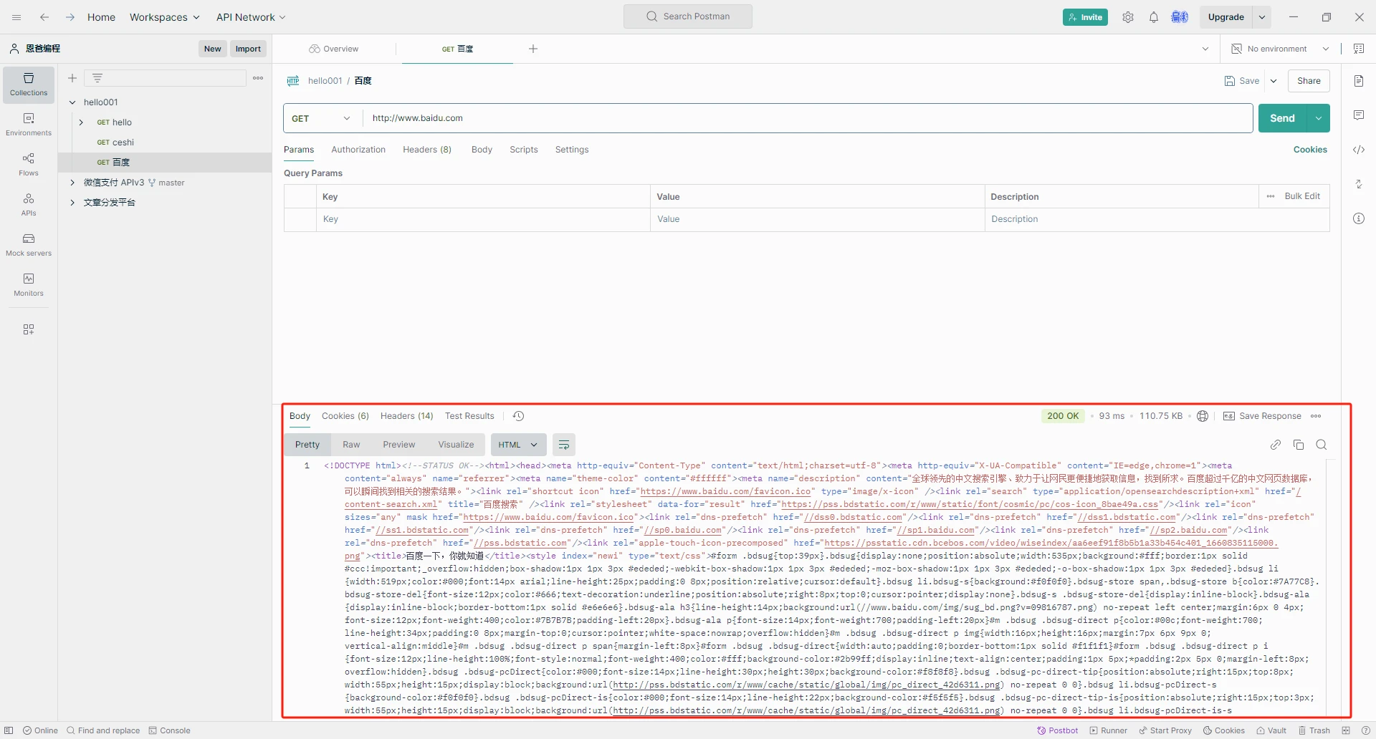Open collections more options ellipsis
The height and width of the screenshot is (739, 1376).
pos(258,78)
